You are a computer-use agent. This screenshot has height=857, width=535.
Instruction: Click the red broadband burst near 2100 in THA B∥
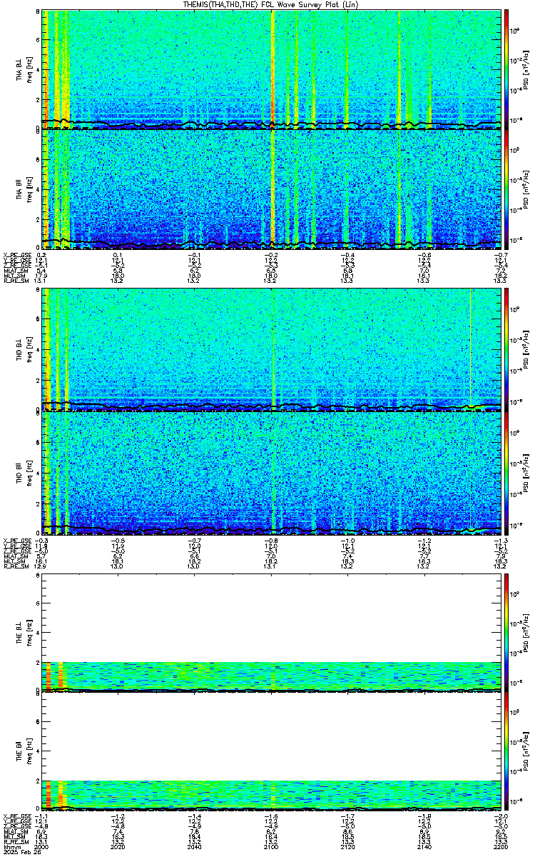point(273,190)
